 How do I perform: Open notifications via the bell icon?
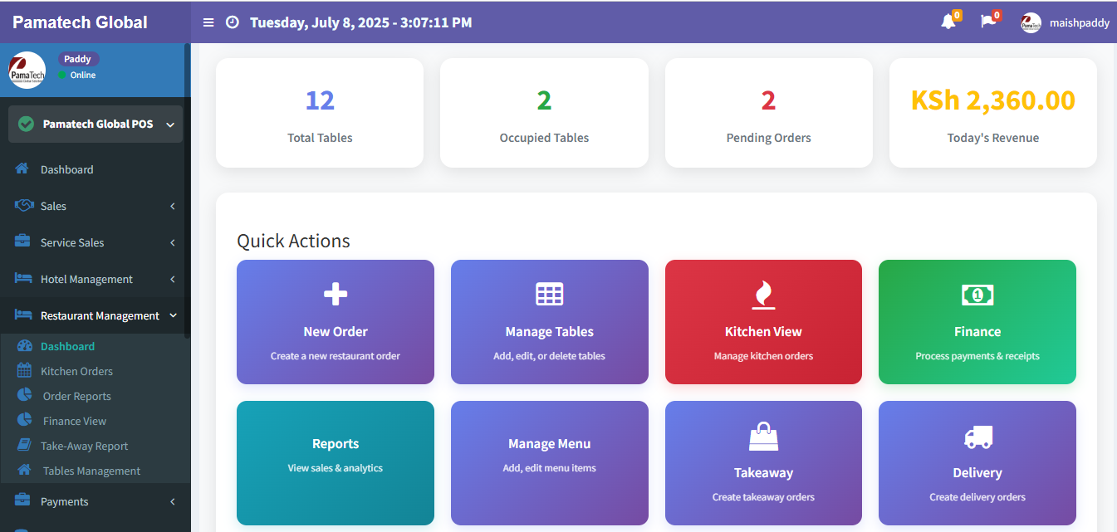pyautogui.click(x=948, y=22)
